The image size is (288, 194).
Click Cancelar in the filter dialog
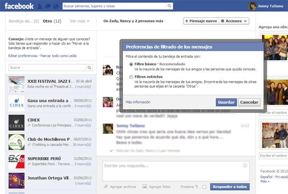pos(249,102)
